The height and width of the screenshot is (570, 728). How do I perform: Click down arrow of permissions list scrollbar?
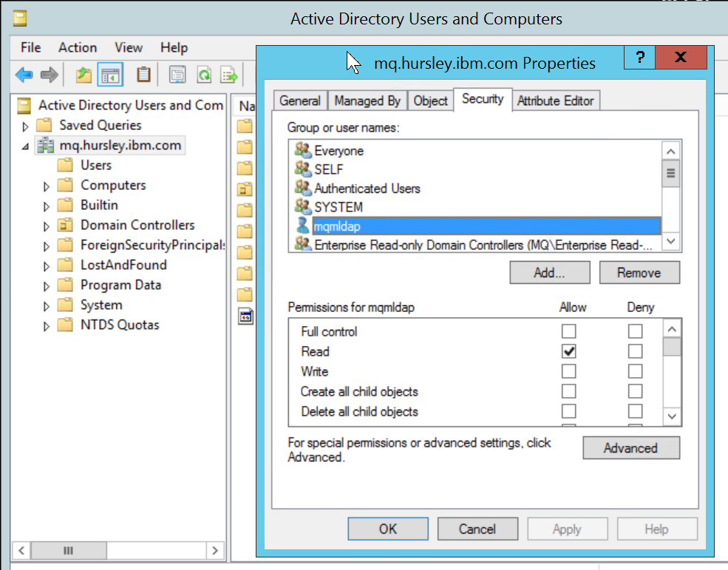tap(672, 416)
